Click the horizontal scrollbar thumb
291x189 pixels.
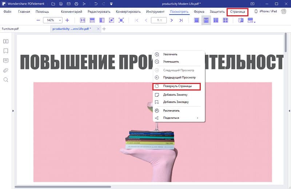63,187
